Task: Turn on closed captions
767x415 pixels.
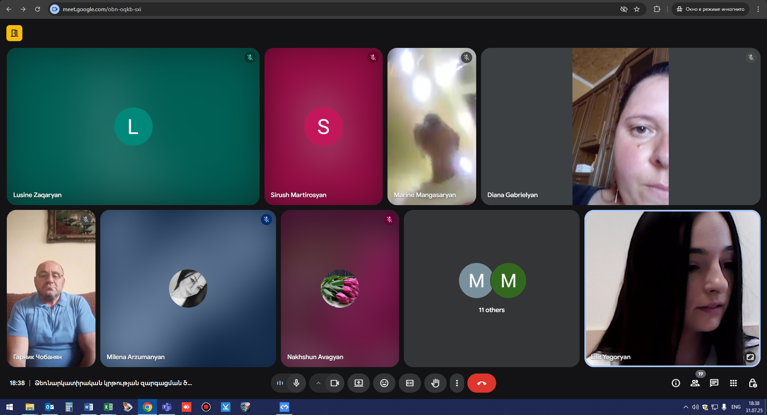Action: coord(410,383)
